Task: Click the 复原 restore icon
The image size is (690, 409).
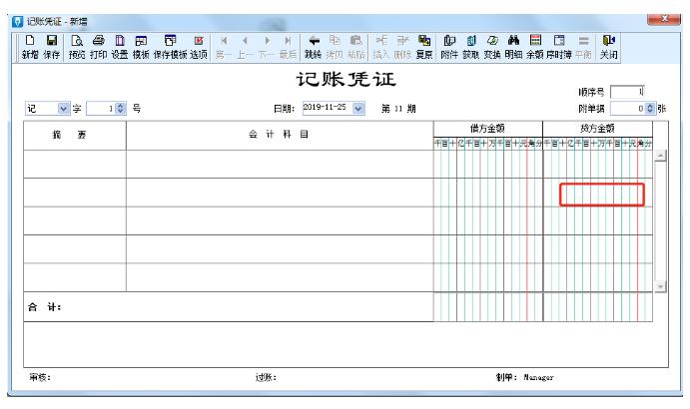Action: (424, 47)
